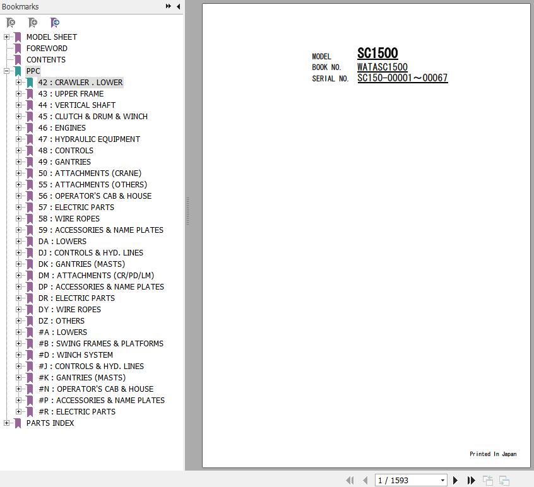The height and width of the screenshot is (487, 534).
Task: Click the bookmark icon beside PPC
Action: coord(18,71)
